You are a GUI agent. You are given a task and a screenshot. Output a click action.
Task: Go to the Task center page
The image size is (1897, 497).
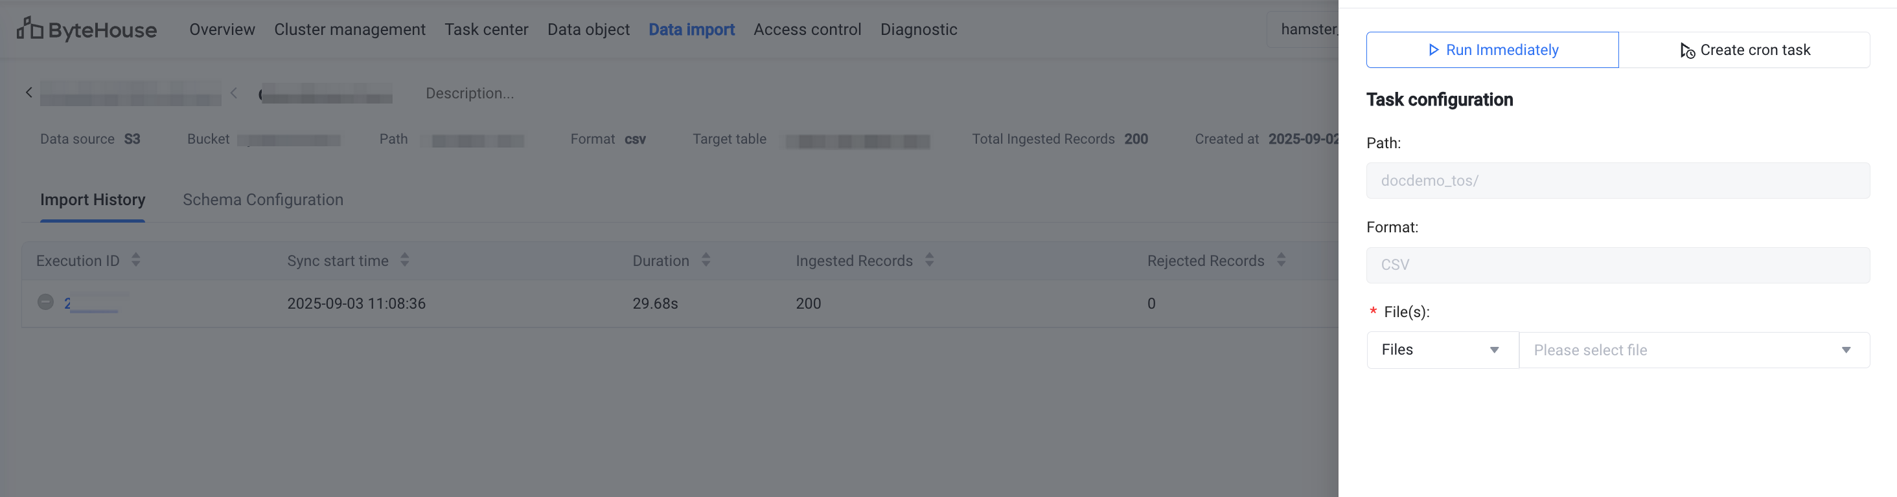[486, 29]
